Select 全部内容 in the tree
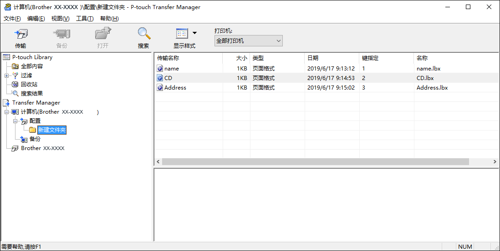The width and height of the screenshot is (500, 251). 32,66
